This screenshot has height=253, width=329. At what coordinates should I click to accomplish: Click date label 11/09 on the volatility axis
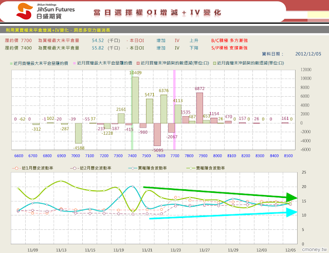(x=33, y=250)
